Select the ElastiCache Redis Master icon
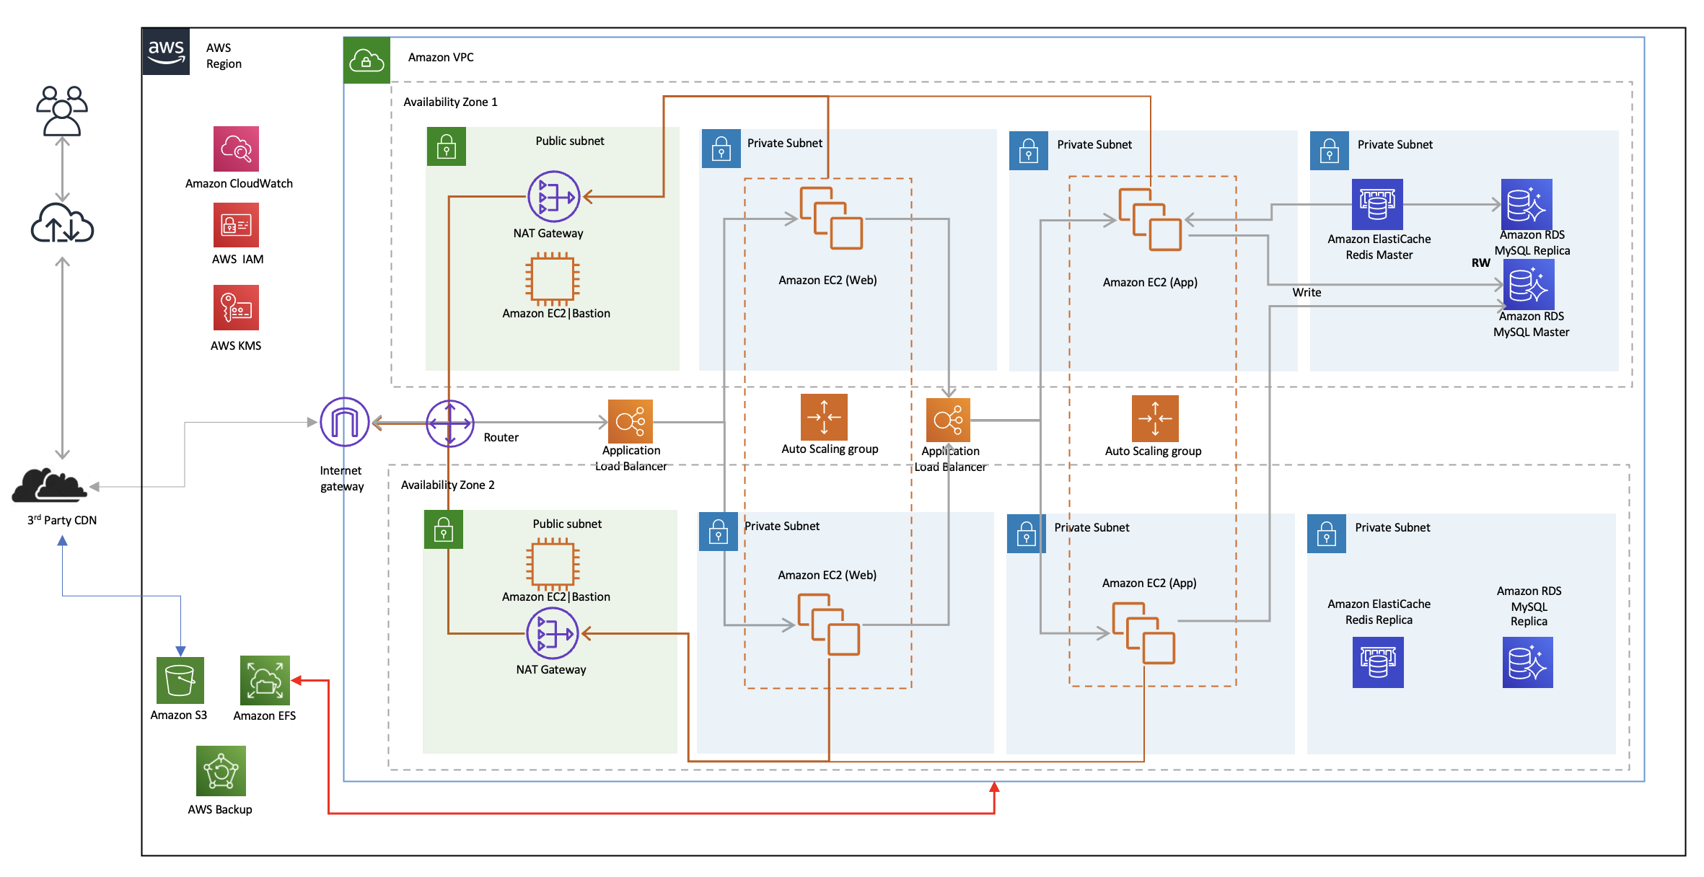Image resolution: width=1704 pixels, height=877 pixels. coord(1377,204)
